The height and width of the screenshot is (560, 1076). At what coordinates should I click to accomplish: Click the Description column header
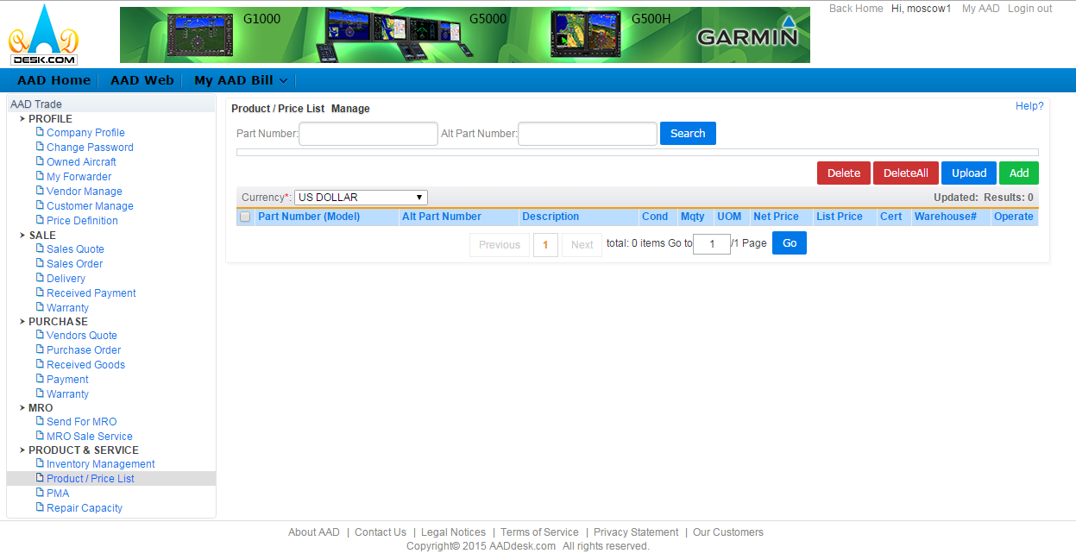point(551,217)
